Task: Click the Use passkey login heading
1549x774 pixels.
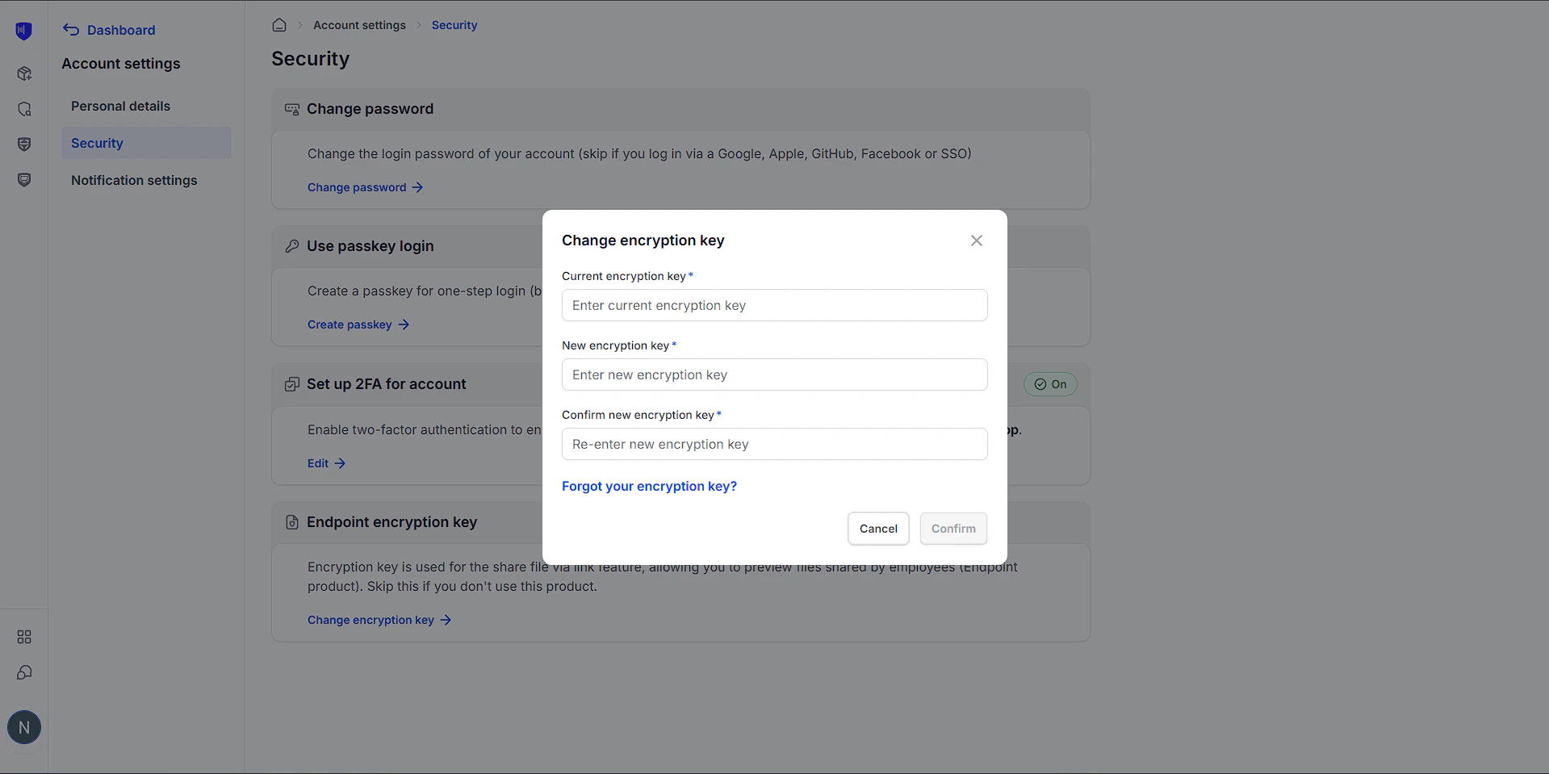Action: (370, 246)
